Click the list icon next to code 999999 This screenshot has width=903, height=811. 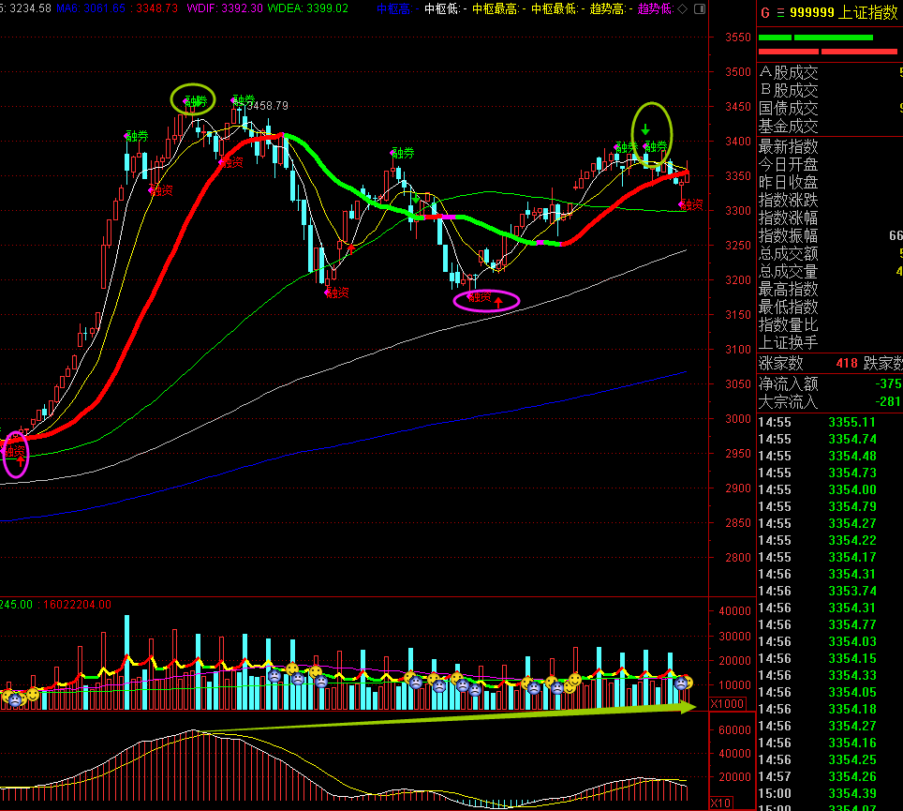coord(780,13)
